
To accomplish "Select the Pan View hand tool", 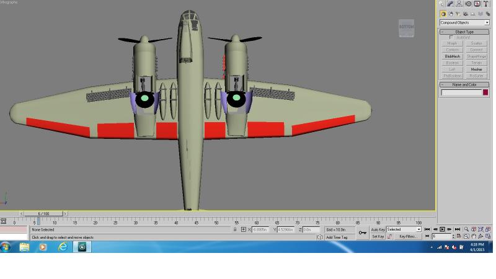I will tap(474, 236).
